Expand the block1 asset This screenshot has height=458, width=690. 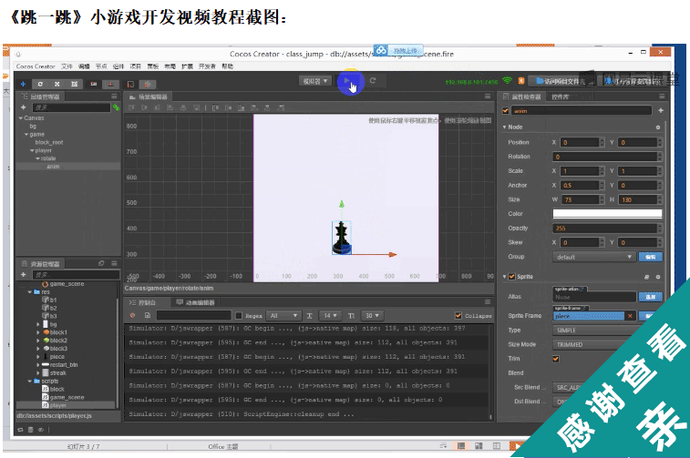(x=38, y=332)
